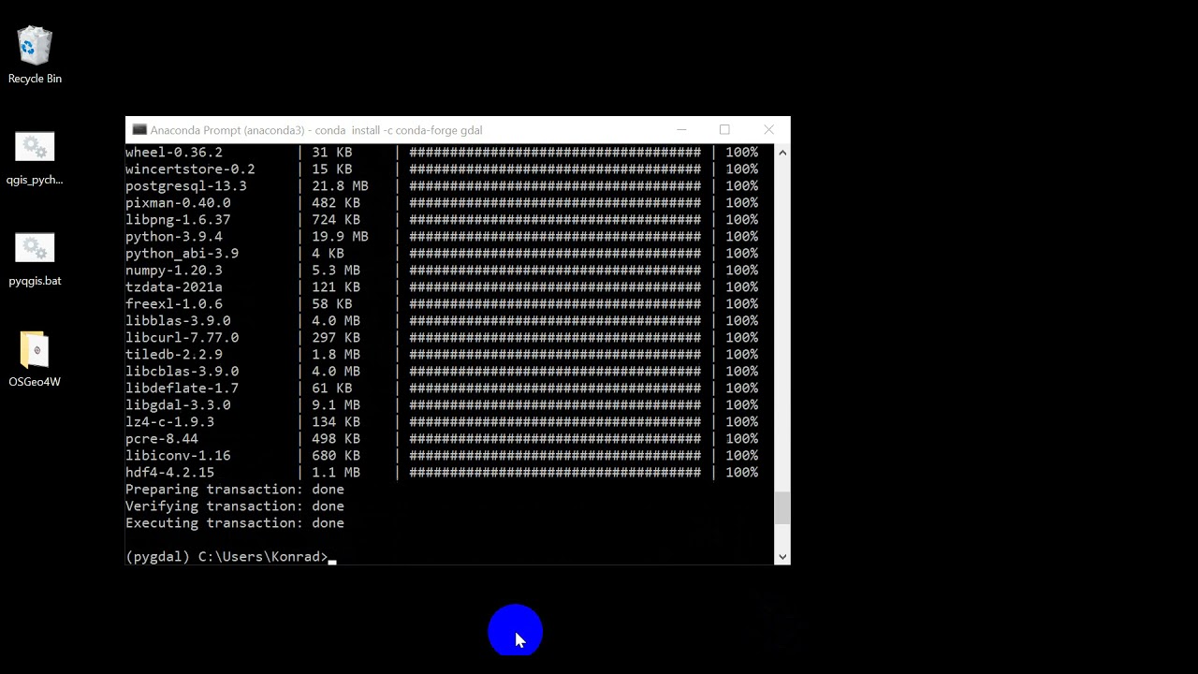Click the python_abi-3.9 package name

182,254
